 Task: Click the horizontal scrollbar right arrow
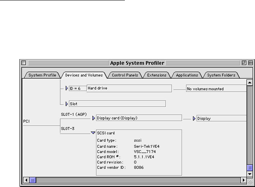244,180
